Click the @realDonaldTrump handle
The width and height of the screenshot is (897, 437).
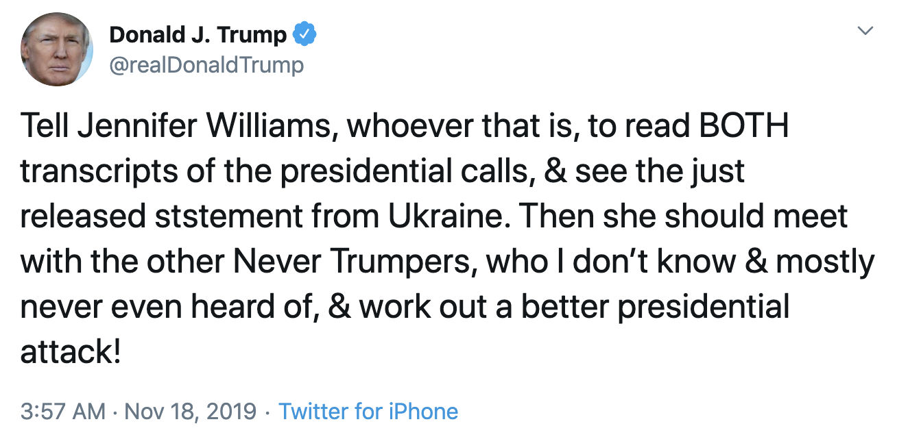click(x=206, y=65)
